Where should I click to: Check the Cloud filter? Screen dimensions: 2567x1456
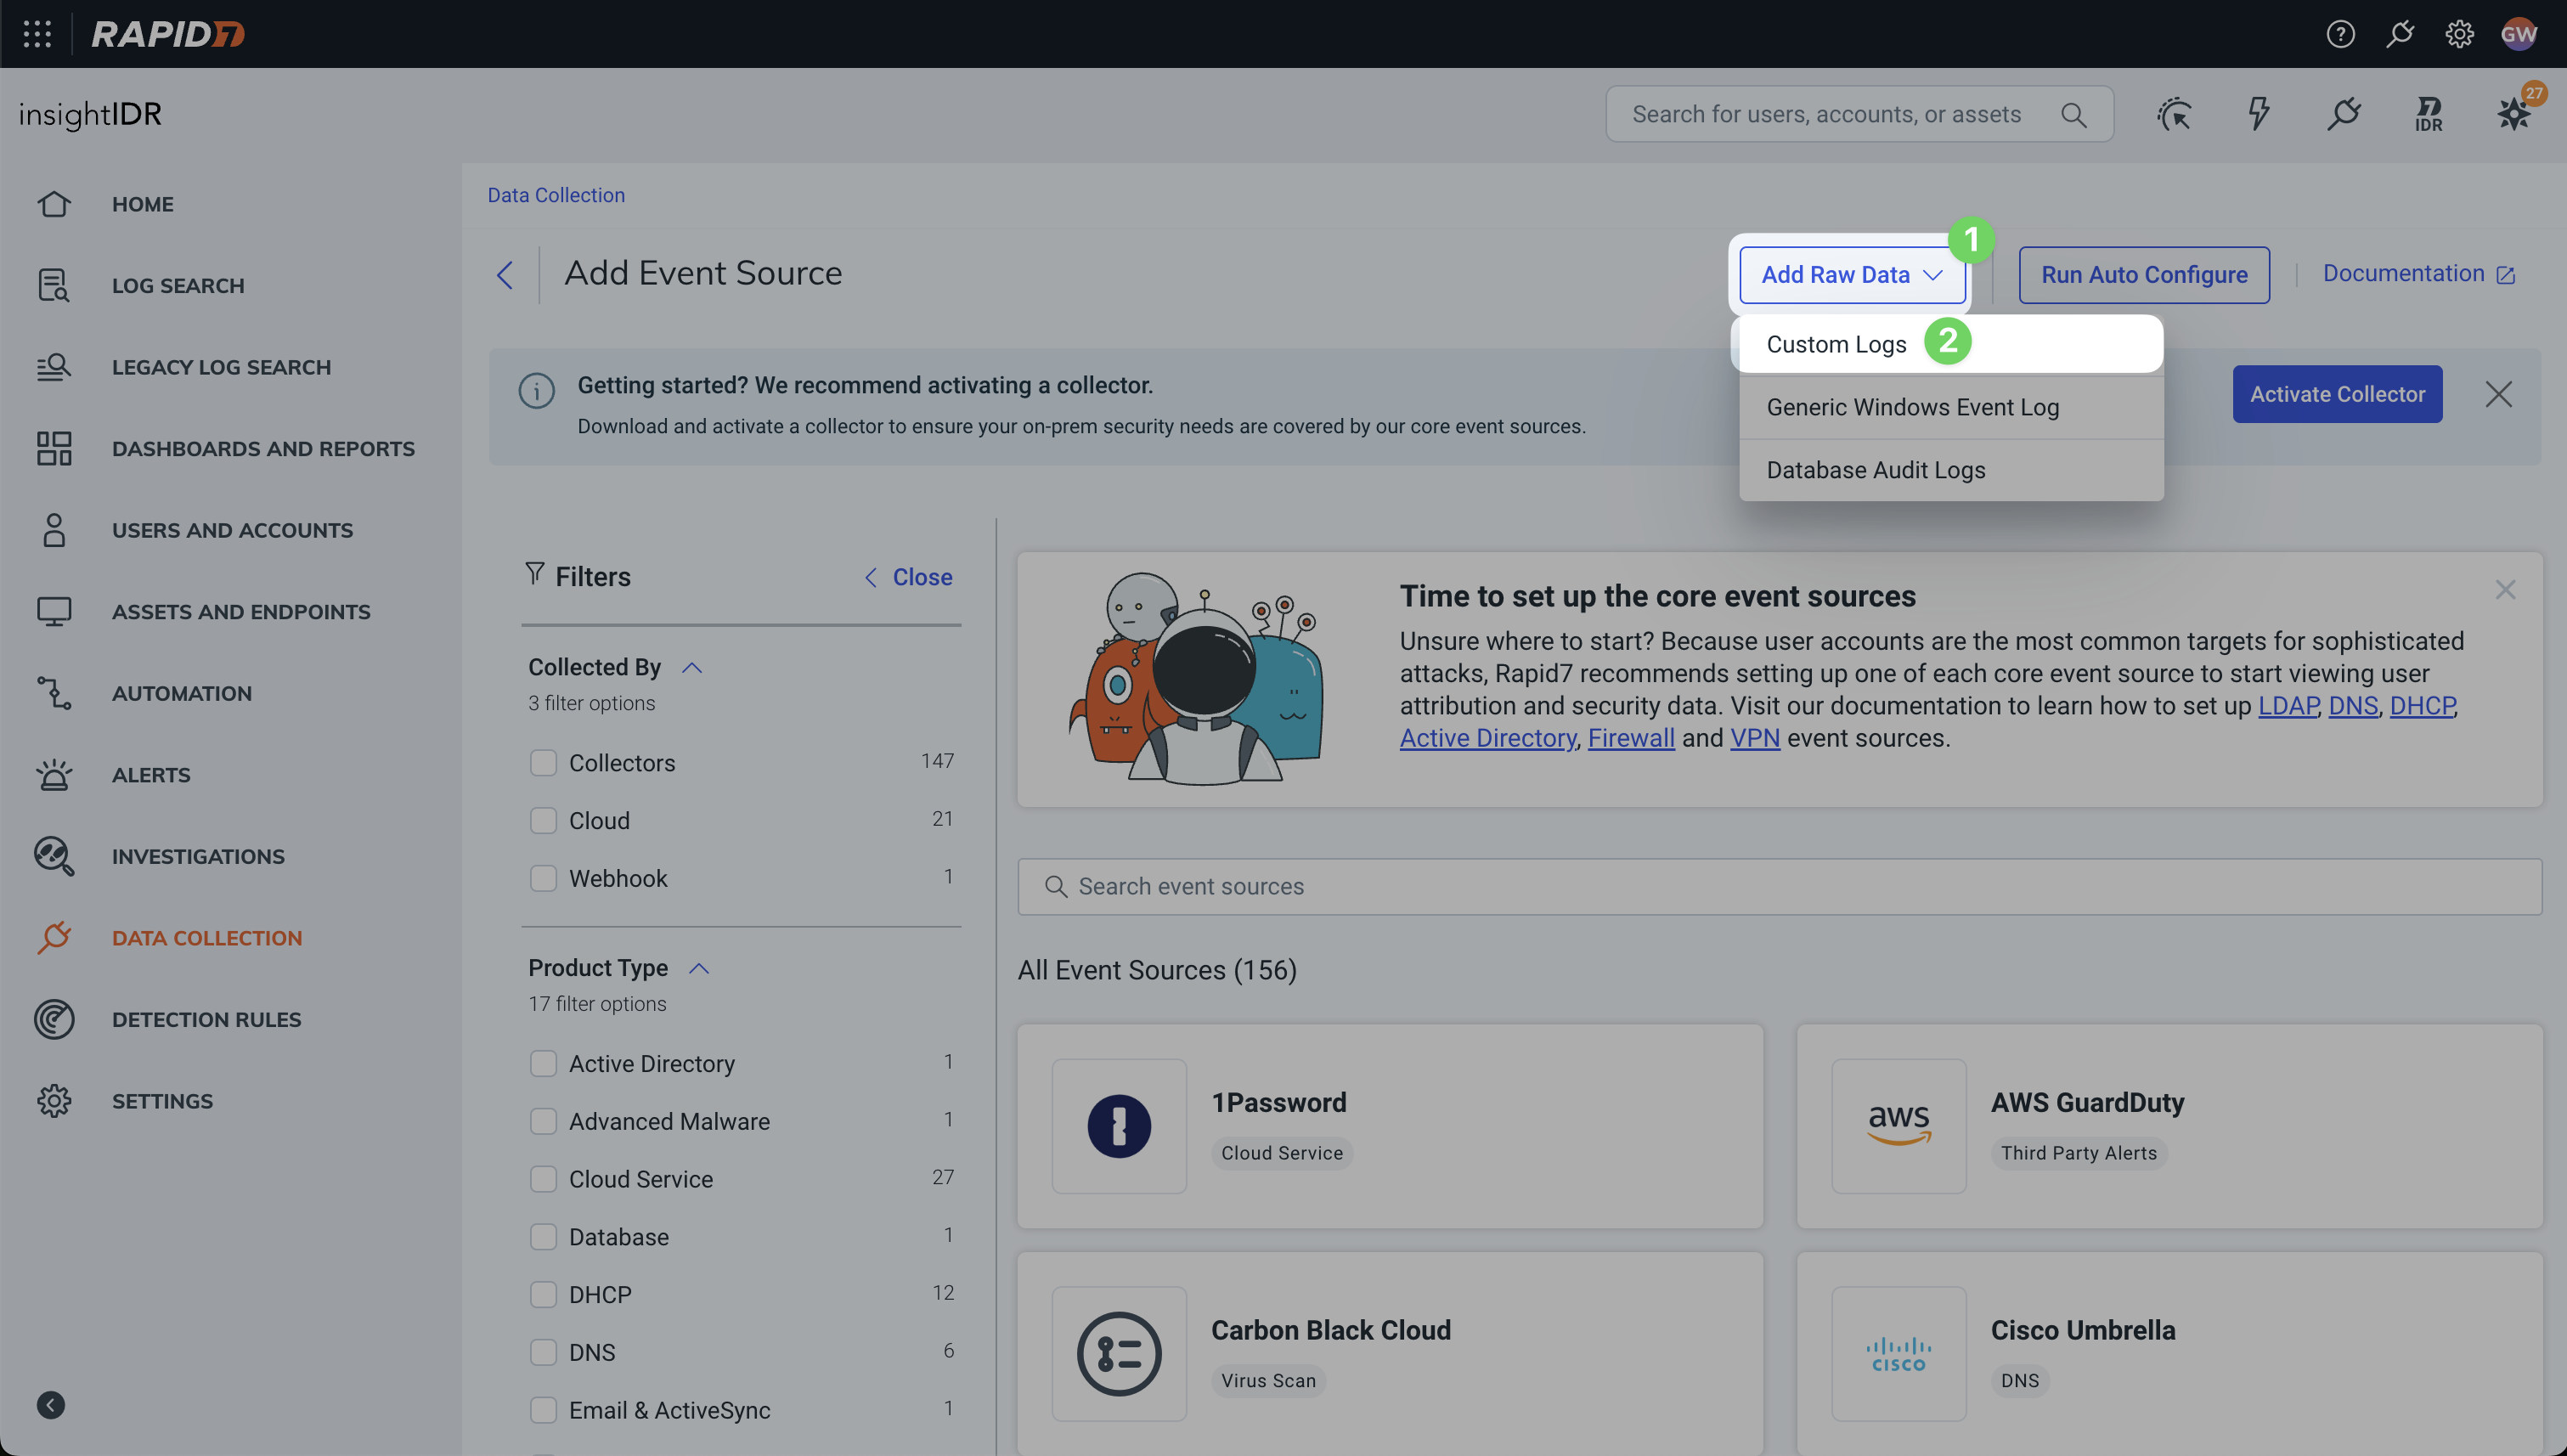point(543,821)
